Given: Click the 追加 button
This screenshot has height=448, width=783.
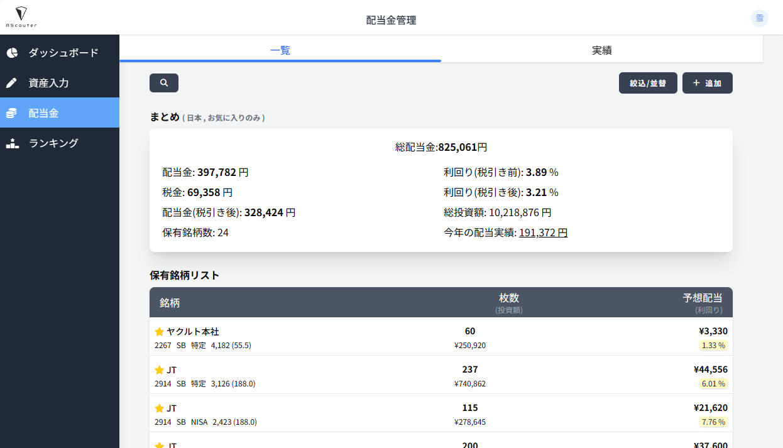Looking at the screenshot, I should pos(708,83).
